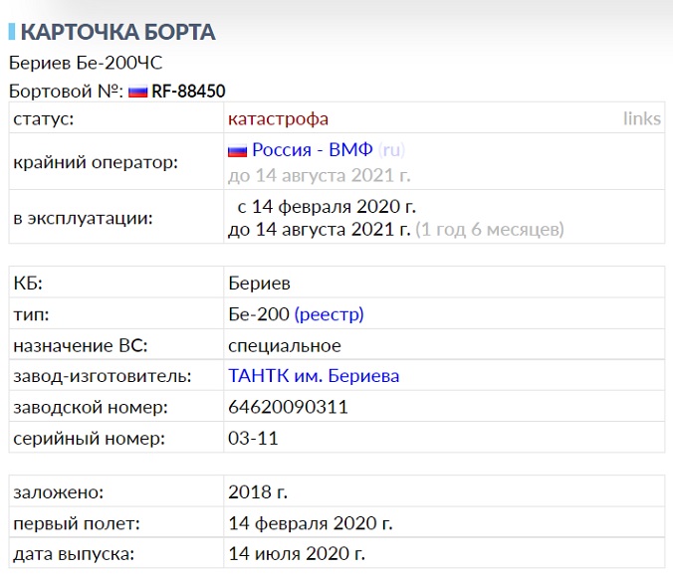Click factory number 64620090311

(288, 407)
